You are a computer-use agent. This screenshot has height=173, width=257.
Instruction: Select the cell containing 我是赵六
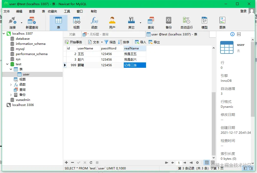point(135,59)
